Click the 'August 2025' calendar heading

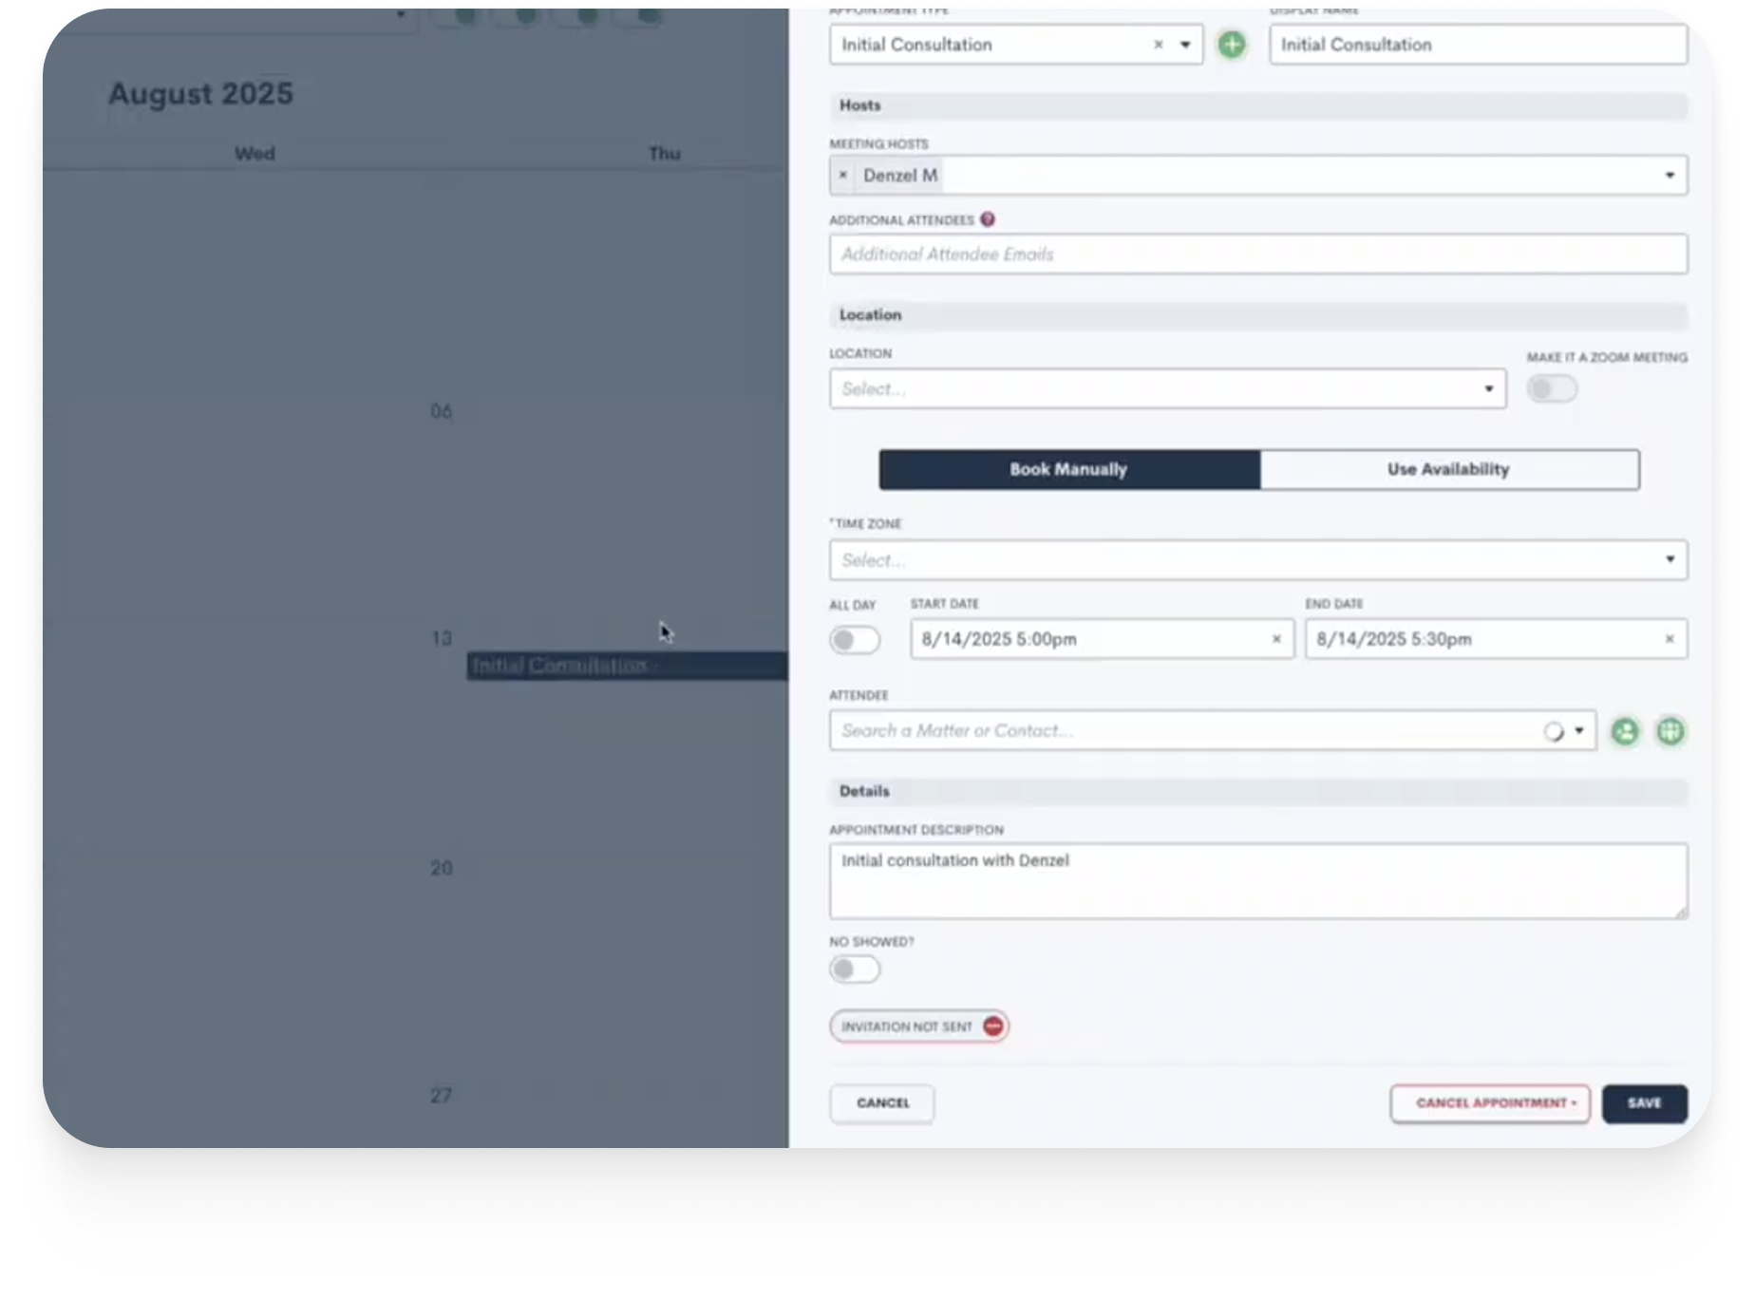click(200, 93)
